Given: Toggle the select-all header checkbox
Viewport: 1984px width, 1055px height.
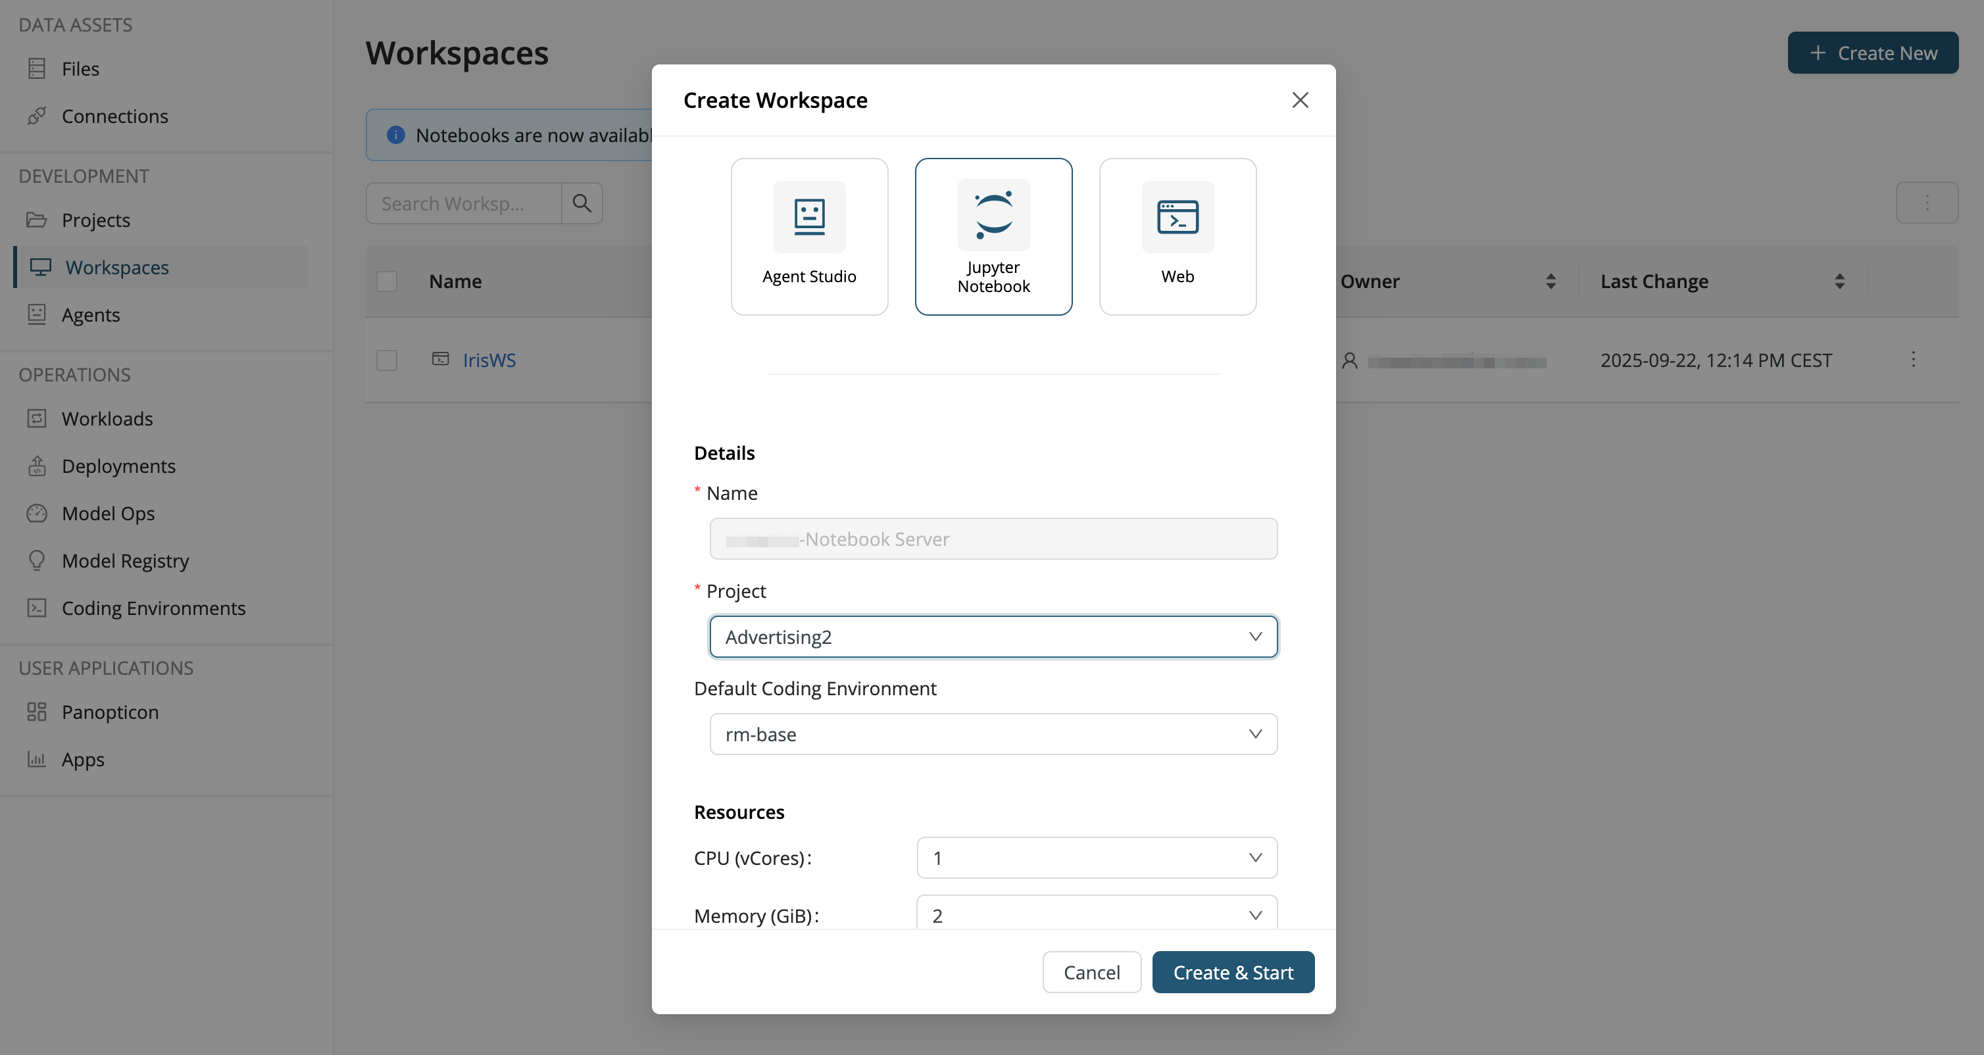Looking at the screenshot, I should point(387,281).
